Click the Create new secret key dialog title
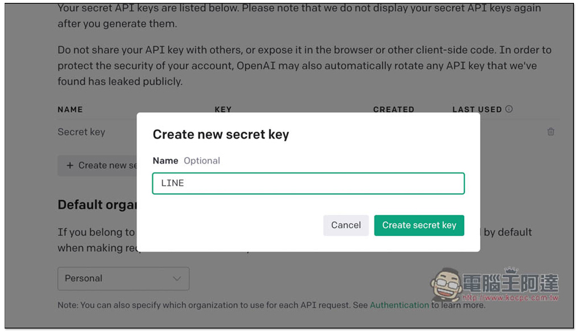 point(221,135)
